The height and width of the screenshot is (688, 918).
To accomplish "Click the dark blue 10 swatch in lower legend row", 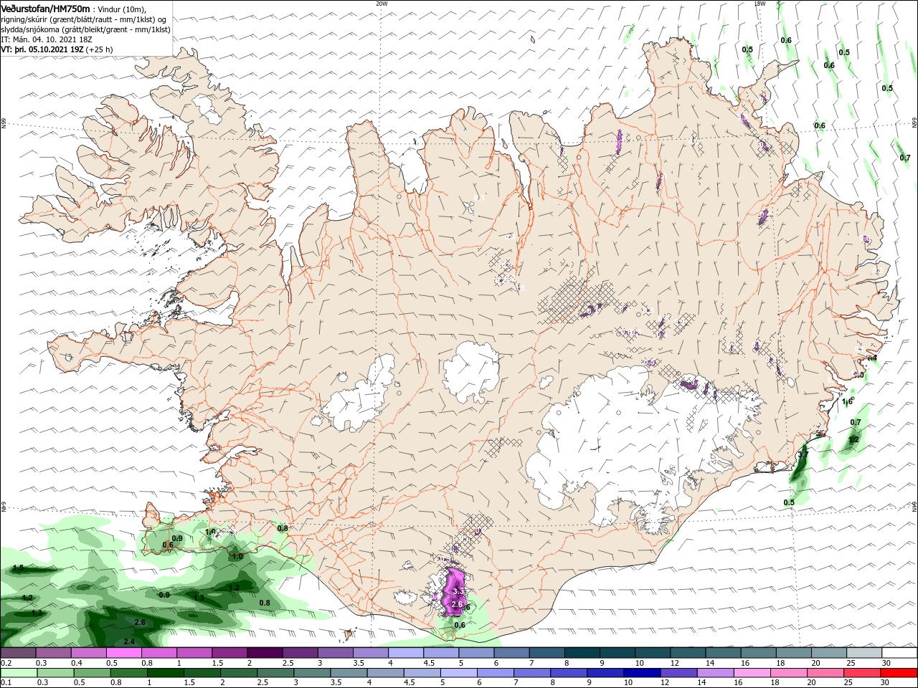I will 642,673.
